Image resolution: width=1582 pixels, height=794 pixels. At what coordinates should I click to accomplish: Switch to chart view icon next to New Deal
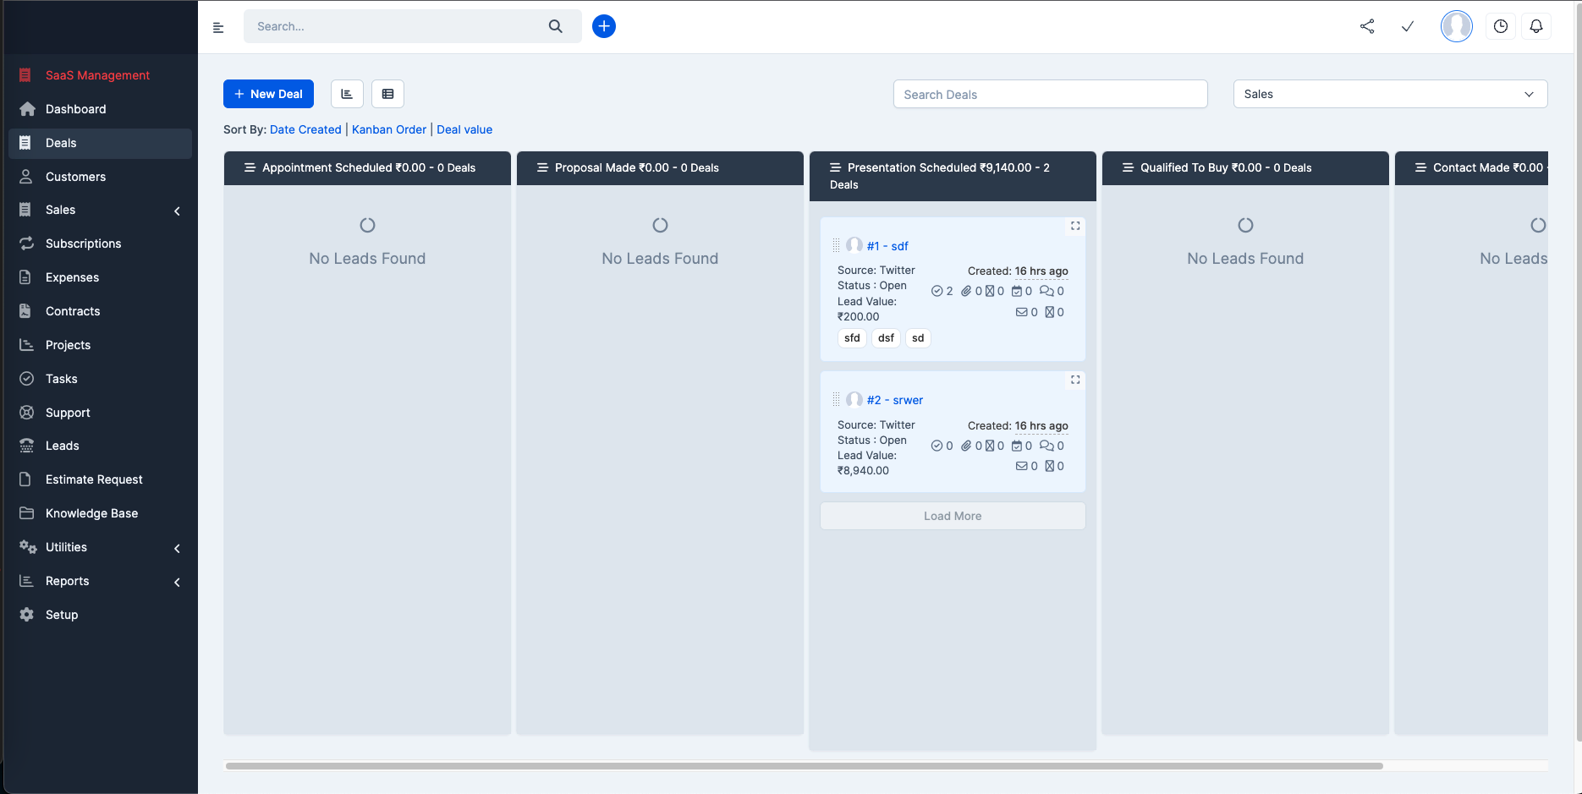[x=347, y=94]
